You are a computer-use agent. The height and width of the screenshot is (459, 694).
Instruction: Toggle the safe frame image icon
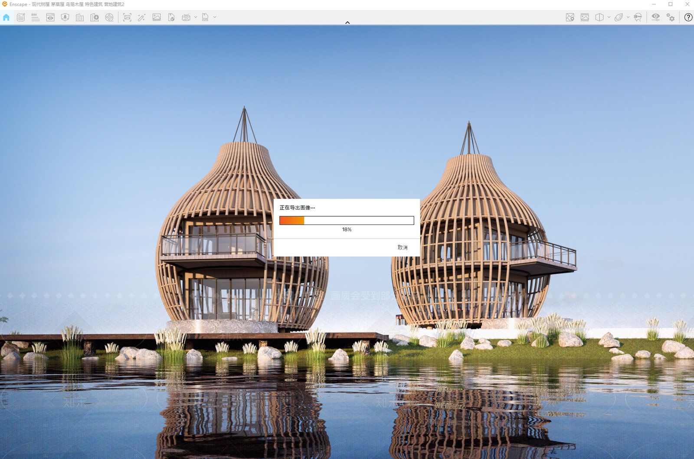[x=585, y=17]
